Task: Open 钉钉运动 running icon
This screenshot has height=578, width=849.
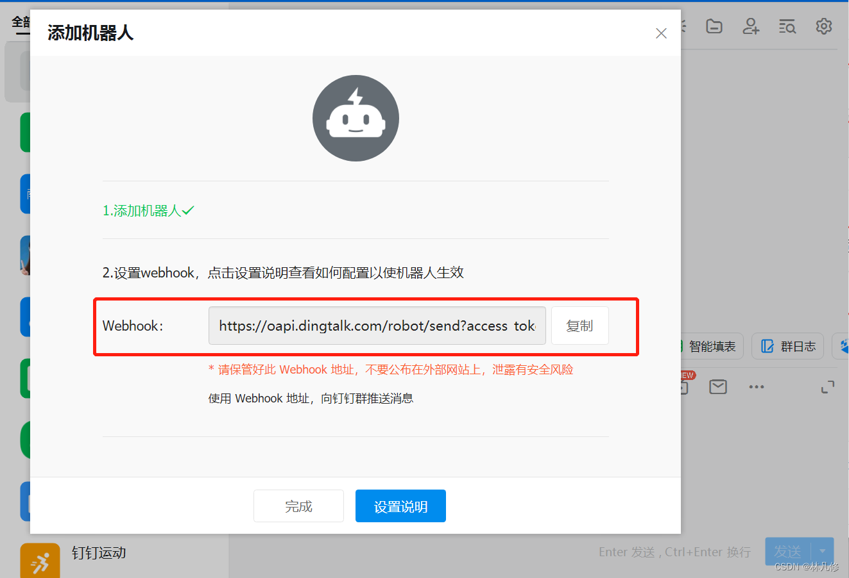Action: click(x=40, y=561)
